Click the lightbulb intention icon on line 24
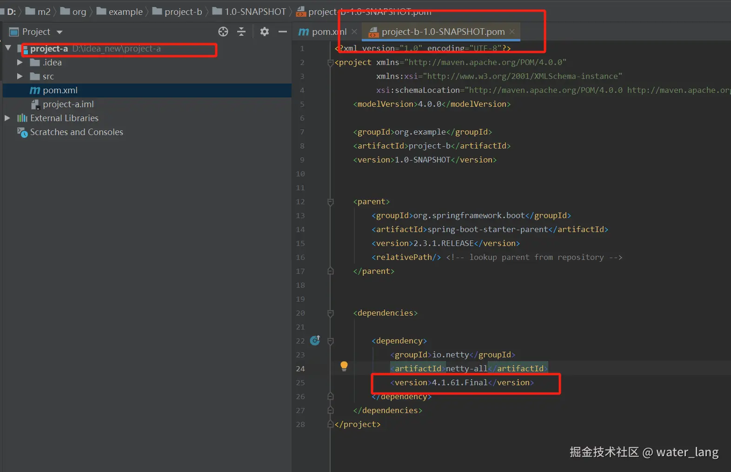731x472 pixels. pyautogui.click(x=344, y=366)
